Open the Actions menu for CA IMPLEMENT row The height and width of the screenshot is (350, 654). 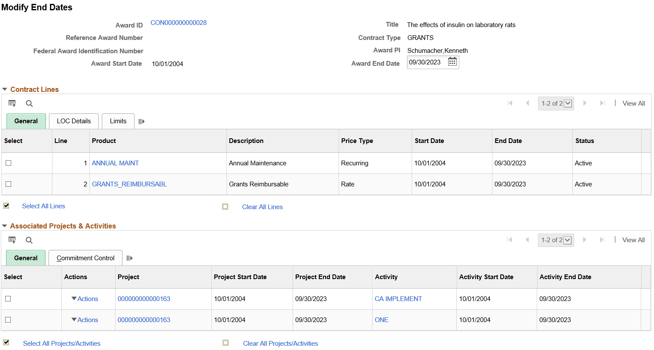click(x=85, y=298)
